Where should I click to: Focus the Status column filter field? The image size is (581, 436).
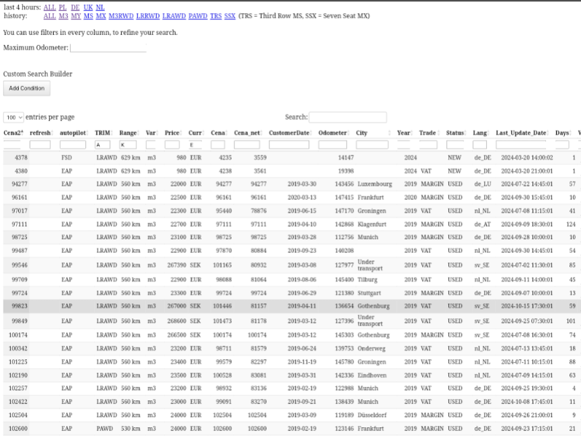455,145
